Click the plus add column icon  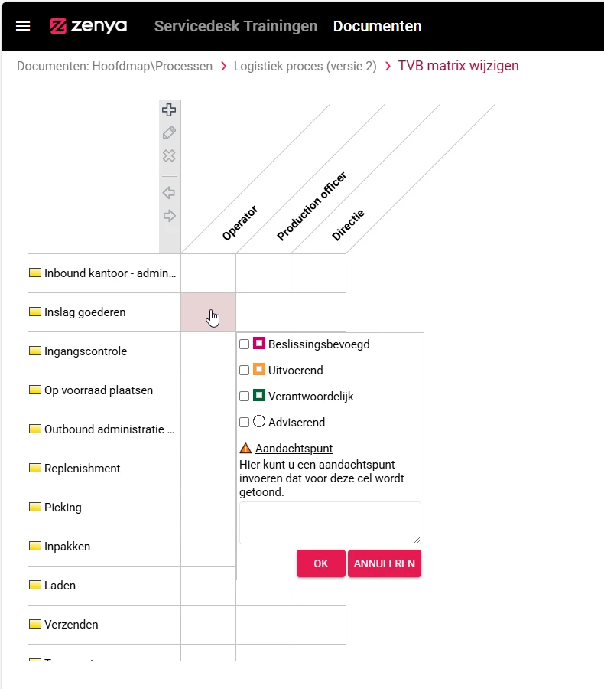(169, 109)
